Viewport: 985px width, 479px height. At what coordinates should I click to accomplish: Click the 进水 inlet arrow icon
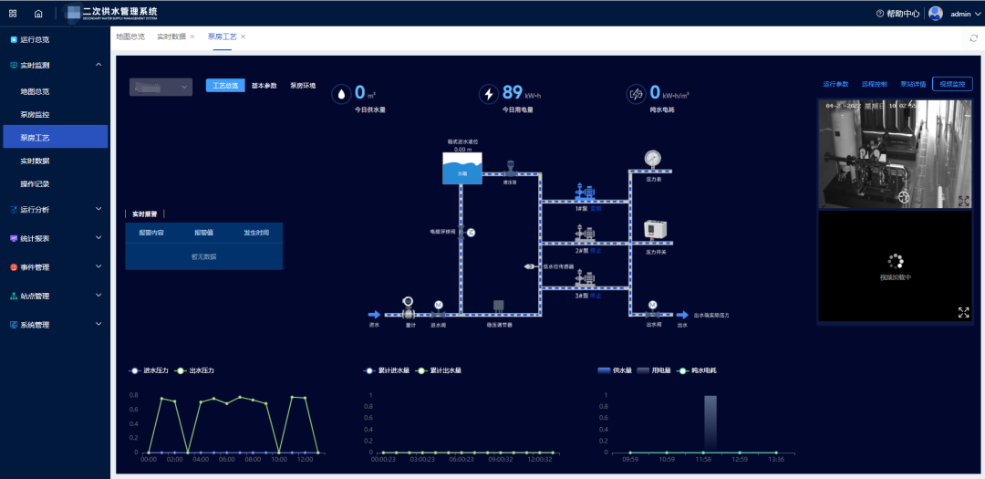374,315
